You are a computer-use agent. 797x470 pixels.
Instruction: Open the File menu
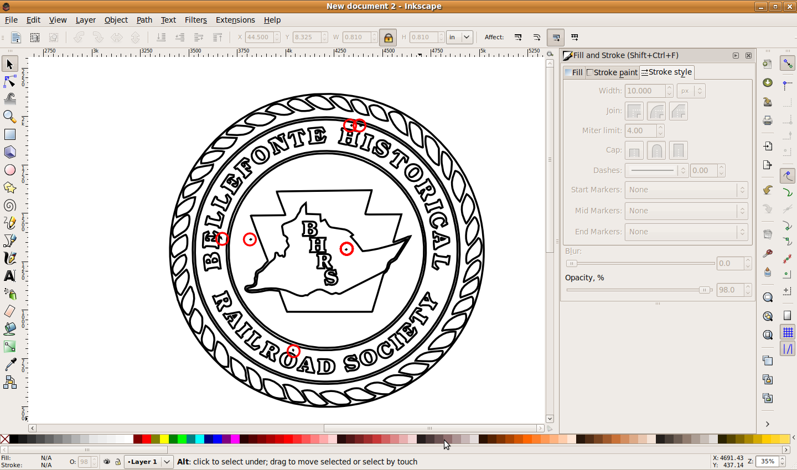tap(11, 20)
